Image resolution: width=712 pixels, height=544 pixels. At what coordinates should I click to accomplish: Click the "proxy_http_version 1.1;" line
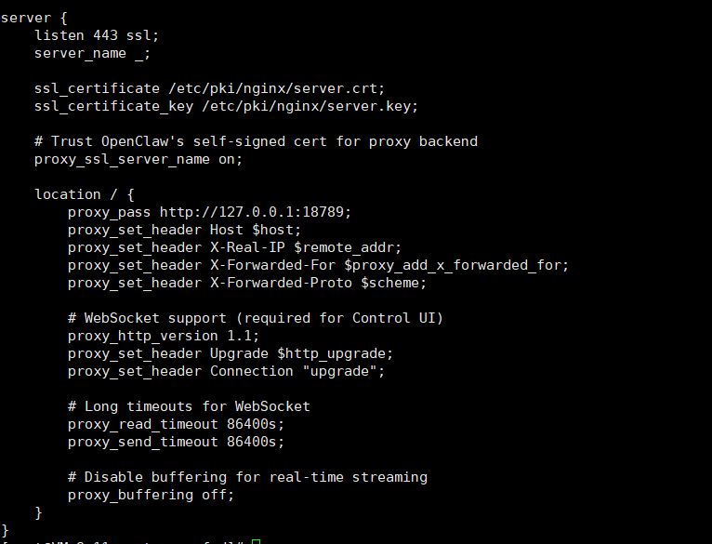click(x=164, y=336)
